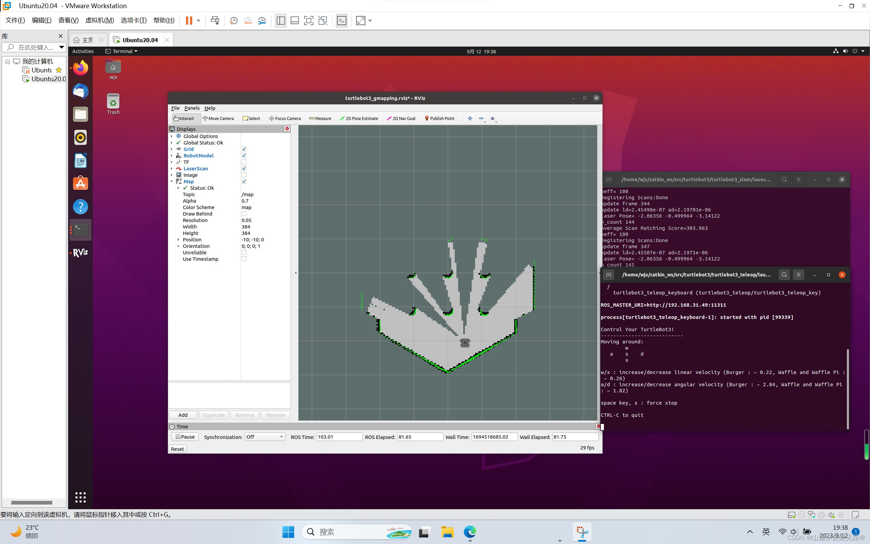Open LibreOffice Writer from the dock

pos(81,160)
